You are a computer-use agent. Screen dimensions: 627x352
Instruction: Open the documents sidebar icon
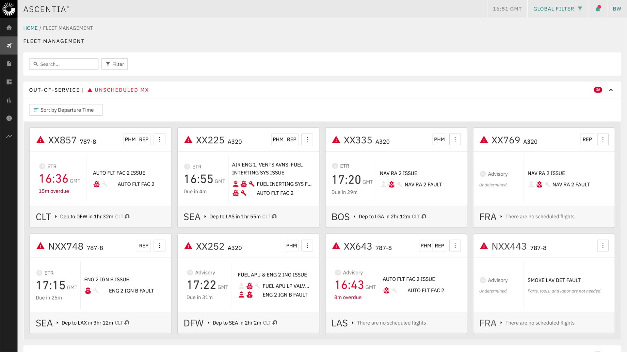(9, 64)
